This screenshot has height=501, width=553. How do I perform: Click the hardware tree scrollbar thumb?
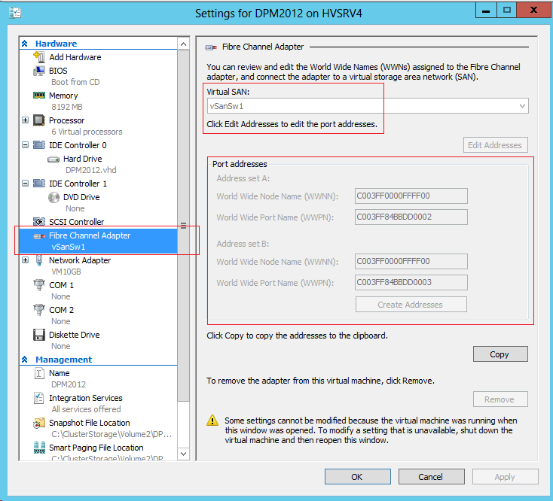pos(183,226)
